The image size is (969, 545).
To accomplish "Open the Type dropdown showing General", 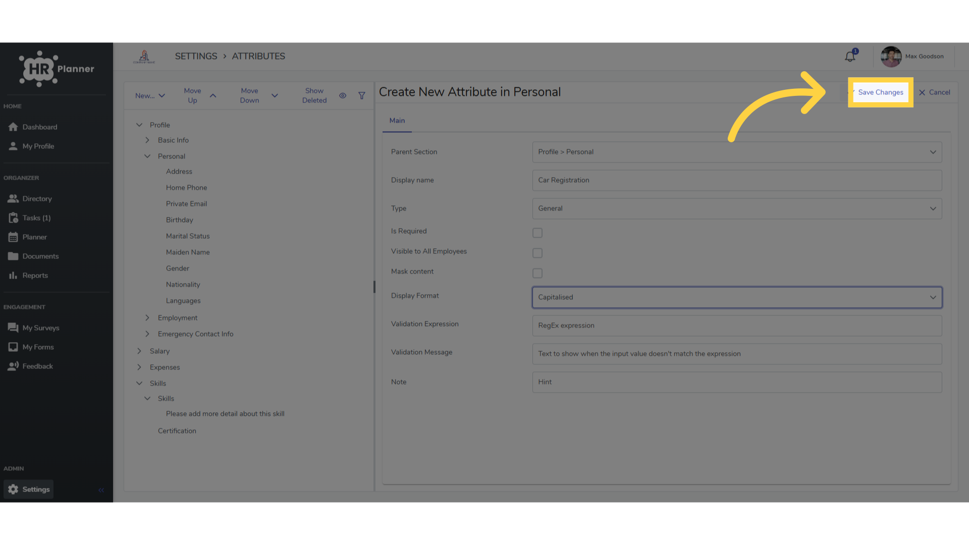I will [737, 208].
